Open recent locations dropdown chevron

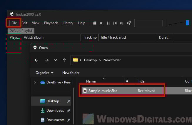click(56, 60)
